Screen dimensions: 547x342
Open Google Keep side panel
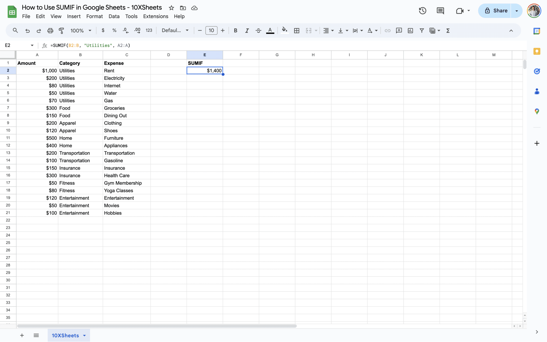coord(537,51)
